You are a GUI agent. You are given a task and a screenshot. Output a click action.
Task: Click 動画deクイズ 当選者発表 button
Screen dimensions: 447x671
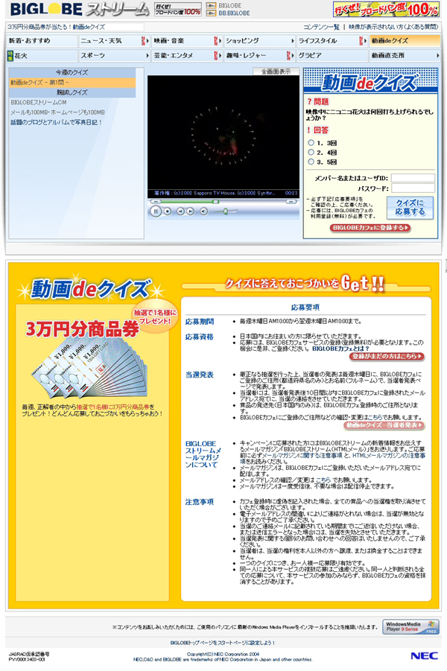(384, 425)
